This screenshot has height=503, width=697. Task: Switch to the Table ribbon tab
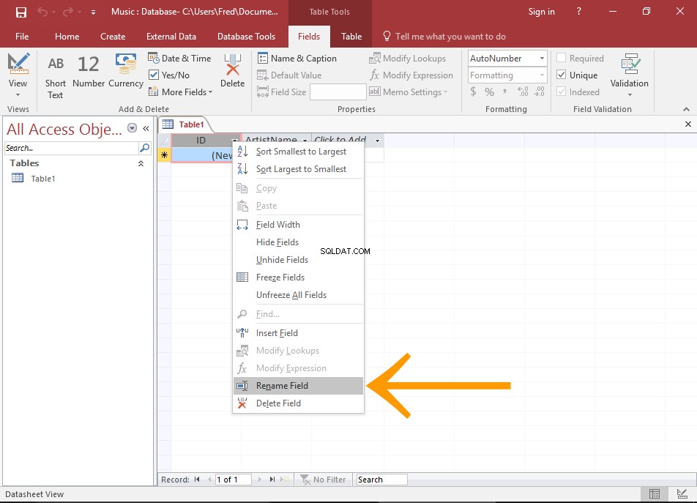pos(351,37)
